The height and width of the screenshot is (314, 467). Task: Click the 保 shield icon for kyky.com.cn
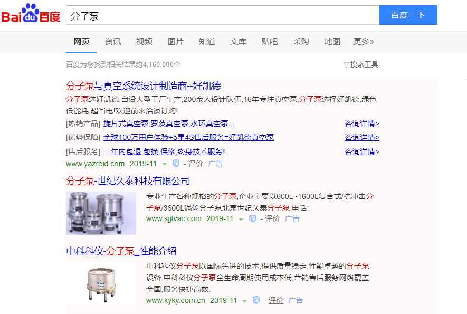(x=256, y=300)
